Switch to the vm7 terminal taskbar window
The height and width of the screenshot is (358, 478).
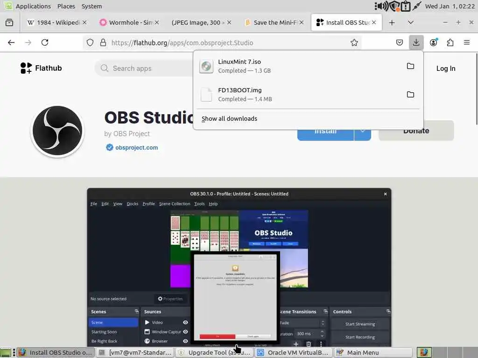[x=136, y=352]
